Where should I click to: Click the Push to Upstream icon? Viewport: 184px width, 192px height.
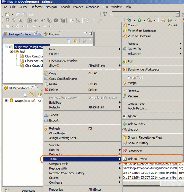125,36
